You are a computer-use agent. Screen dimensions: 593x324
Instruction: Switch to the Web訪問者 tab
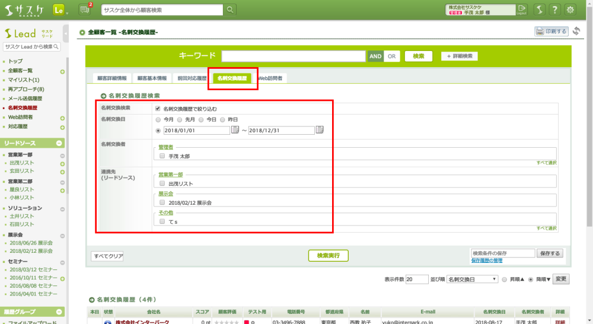[270, 78]
